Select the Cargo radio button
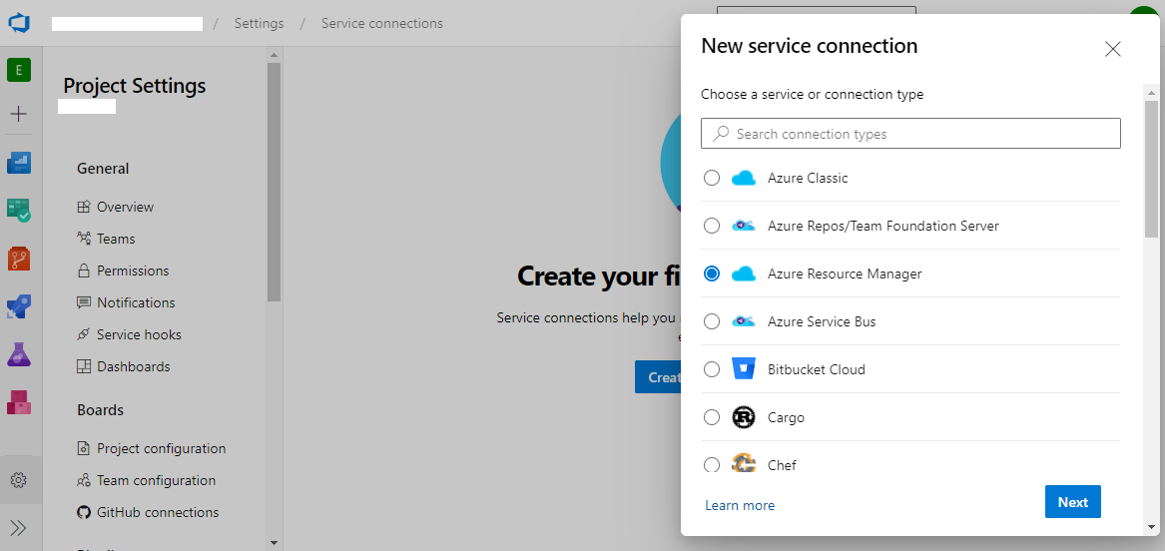 tap(712, 417)
